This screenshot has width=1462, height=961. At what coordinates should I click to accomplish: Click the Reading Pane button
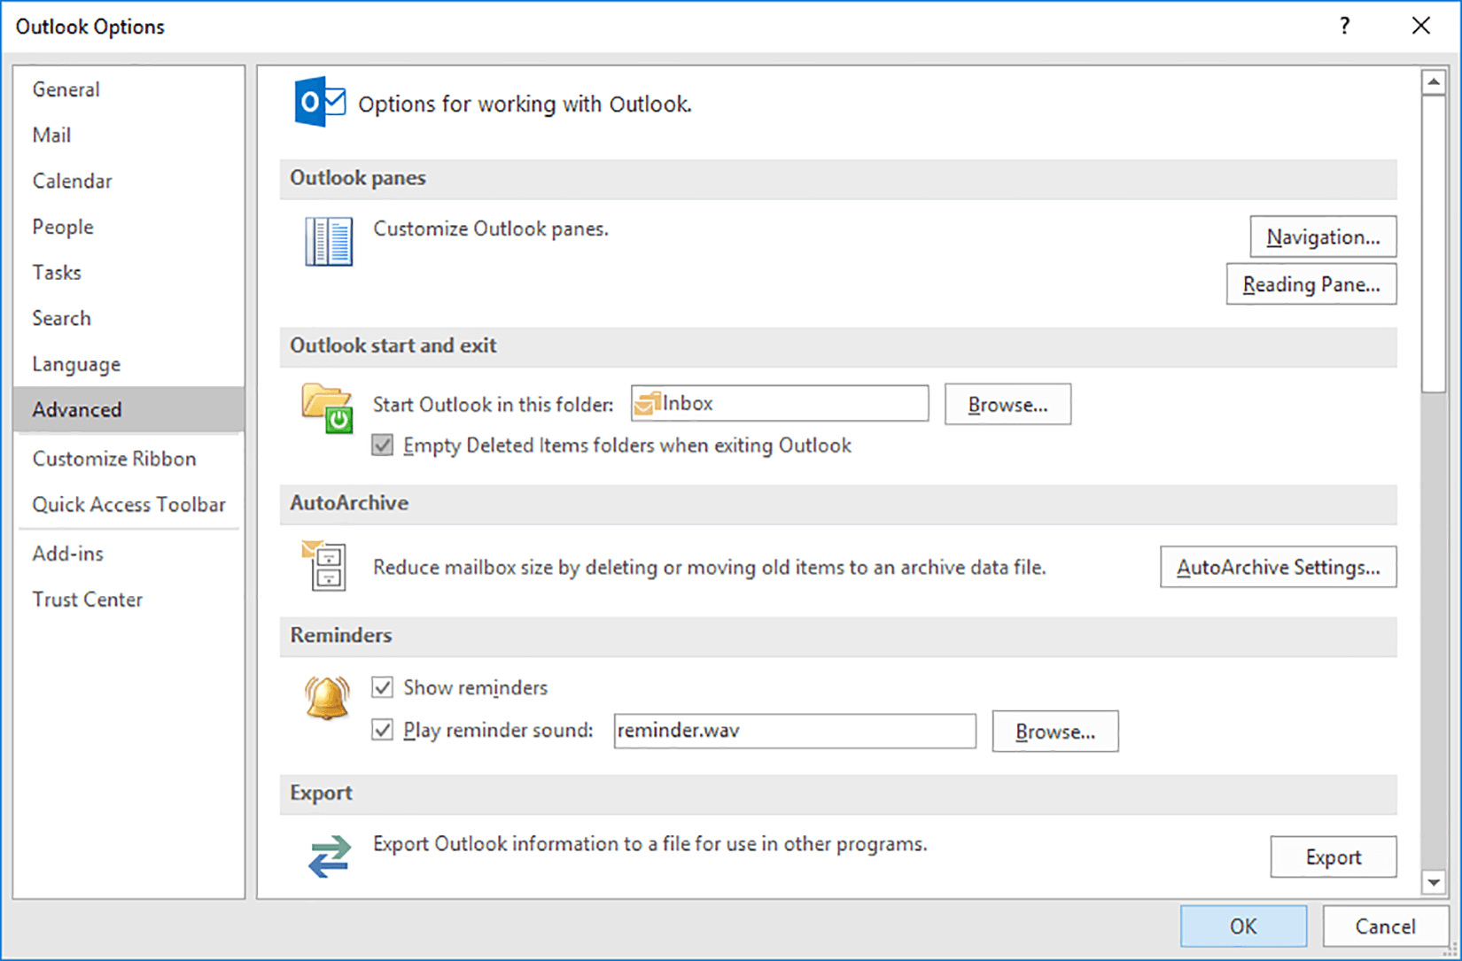click(x=1310, y=284)
